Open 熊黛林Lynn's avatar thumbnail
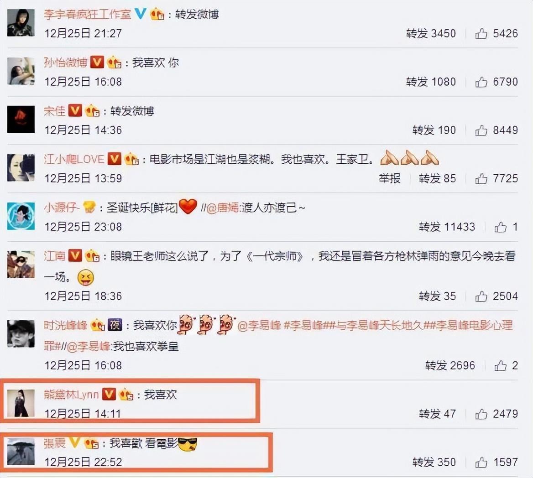This screenshot has width=533, height=478. pyautogui.click(x=21, y=403)
